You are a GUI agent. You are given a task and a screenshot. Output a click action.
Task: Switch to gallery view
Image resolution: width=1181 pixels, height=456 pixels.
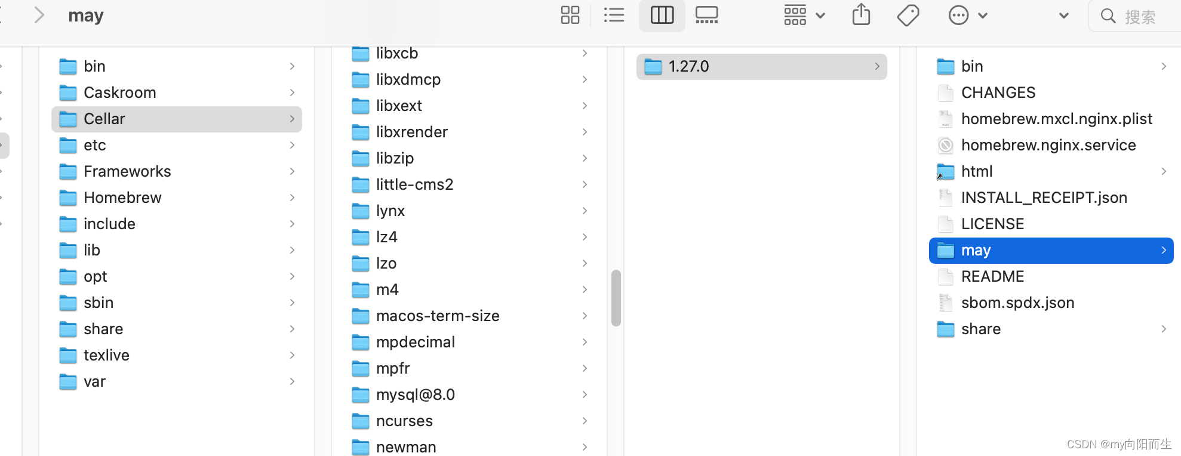707,16
